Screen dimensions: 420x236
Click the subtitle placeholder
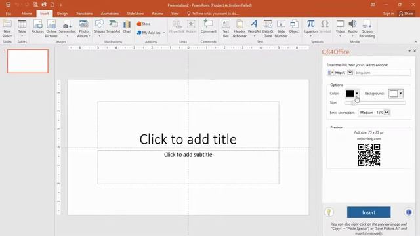tap(188, 167)
